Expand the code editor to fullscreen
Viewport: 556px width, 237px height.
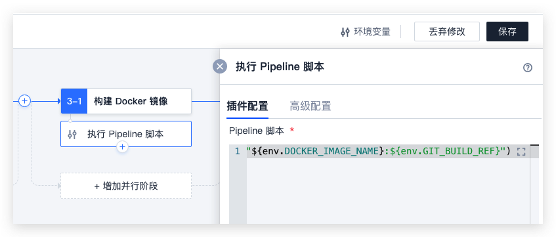click(521, 152)
